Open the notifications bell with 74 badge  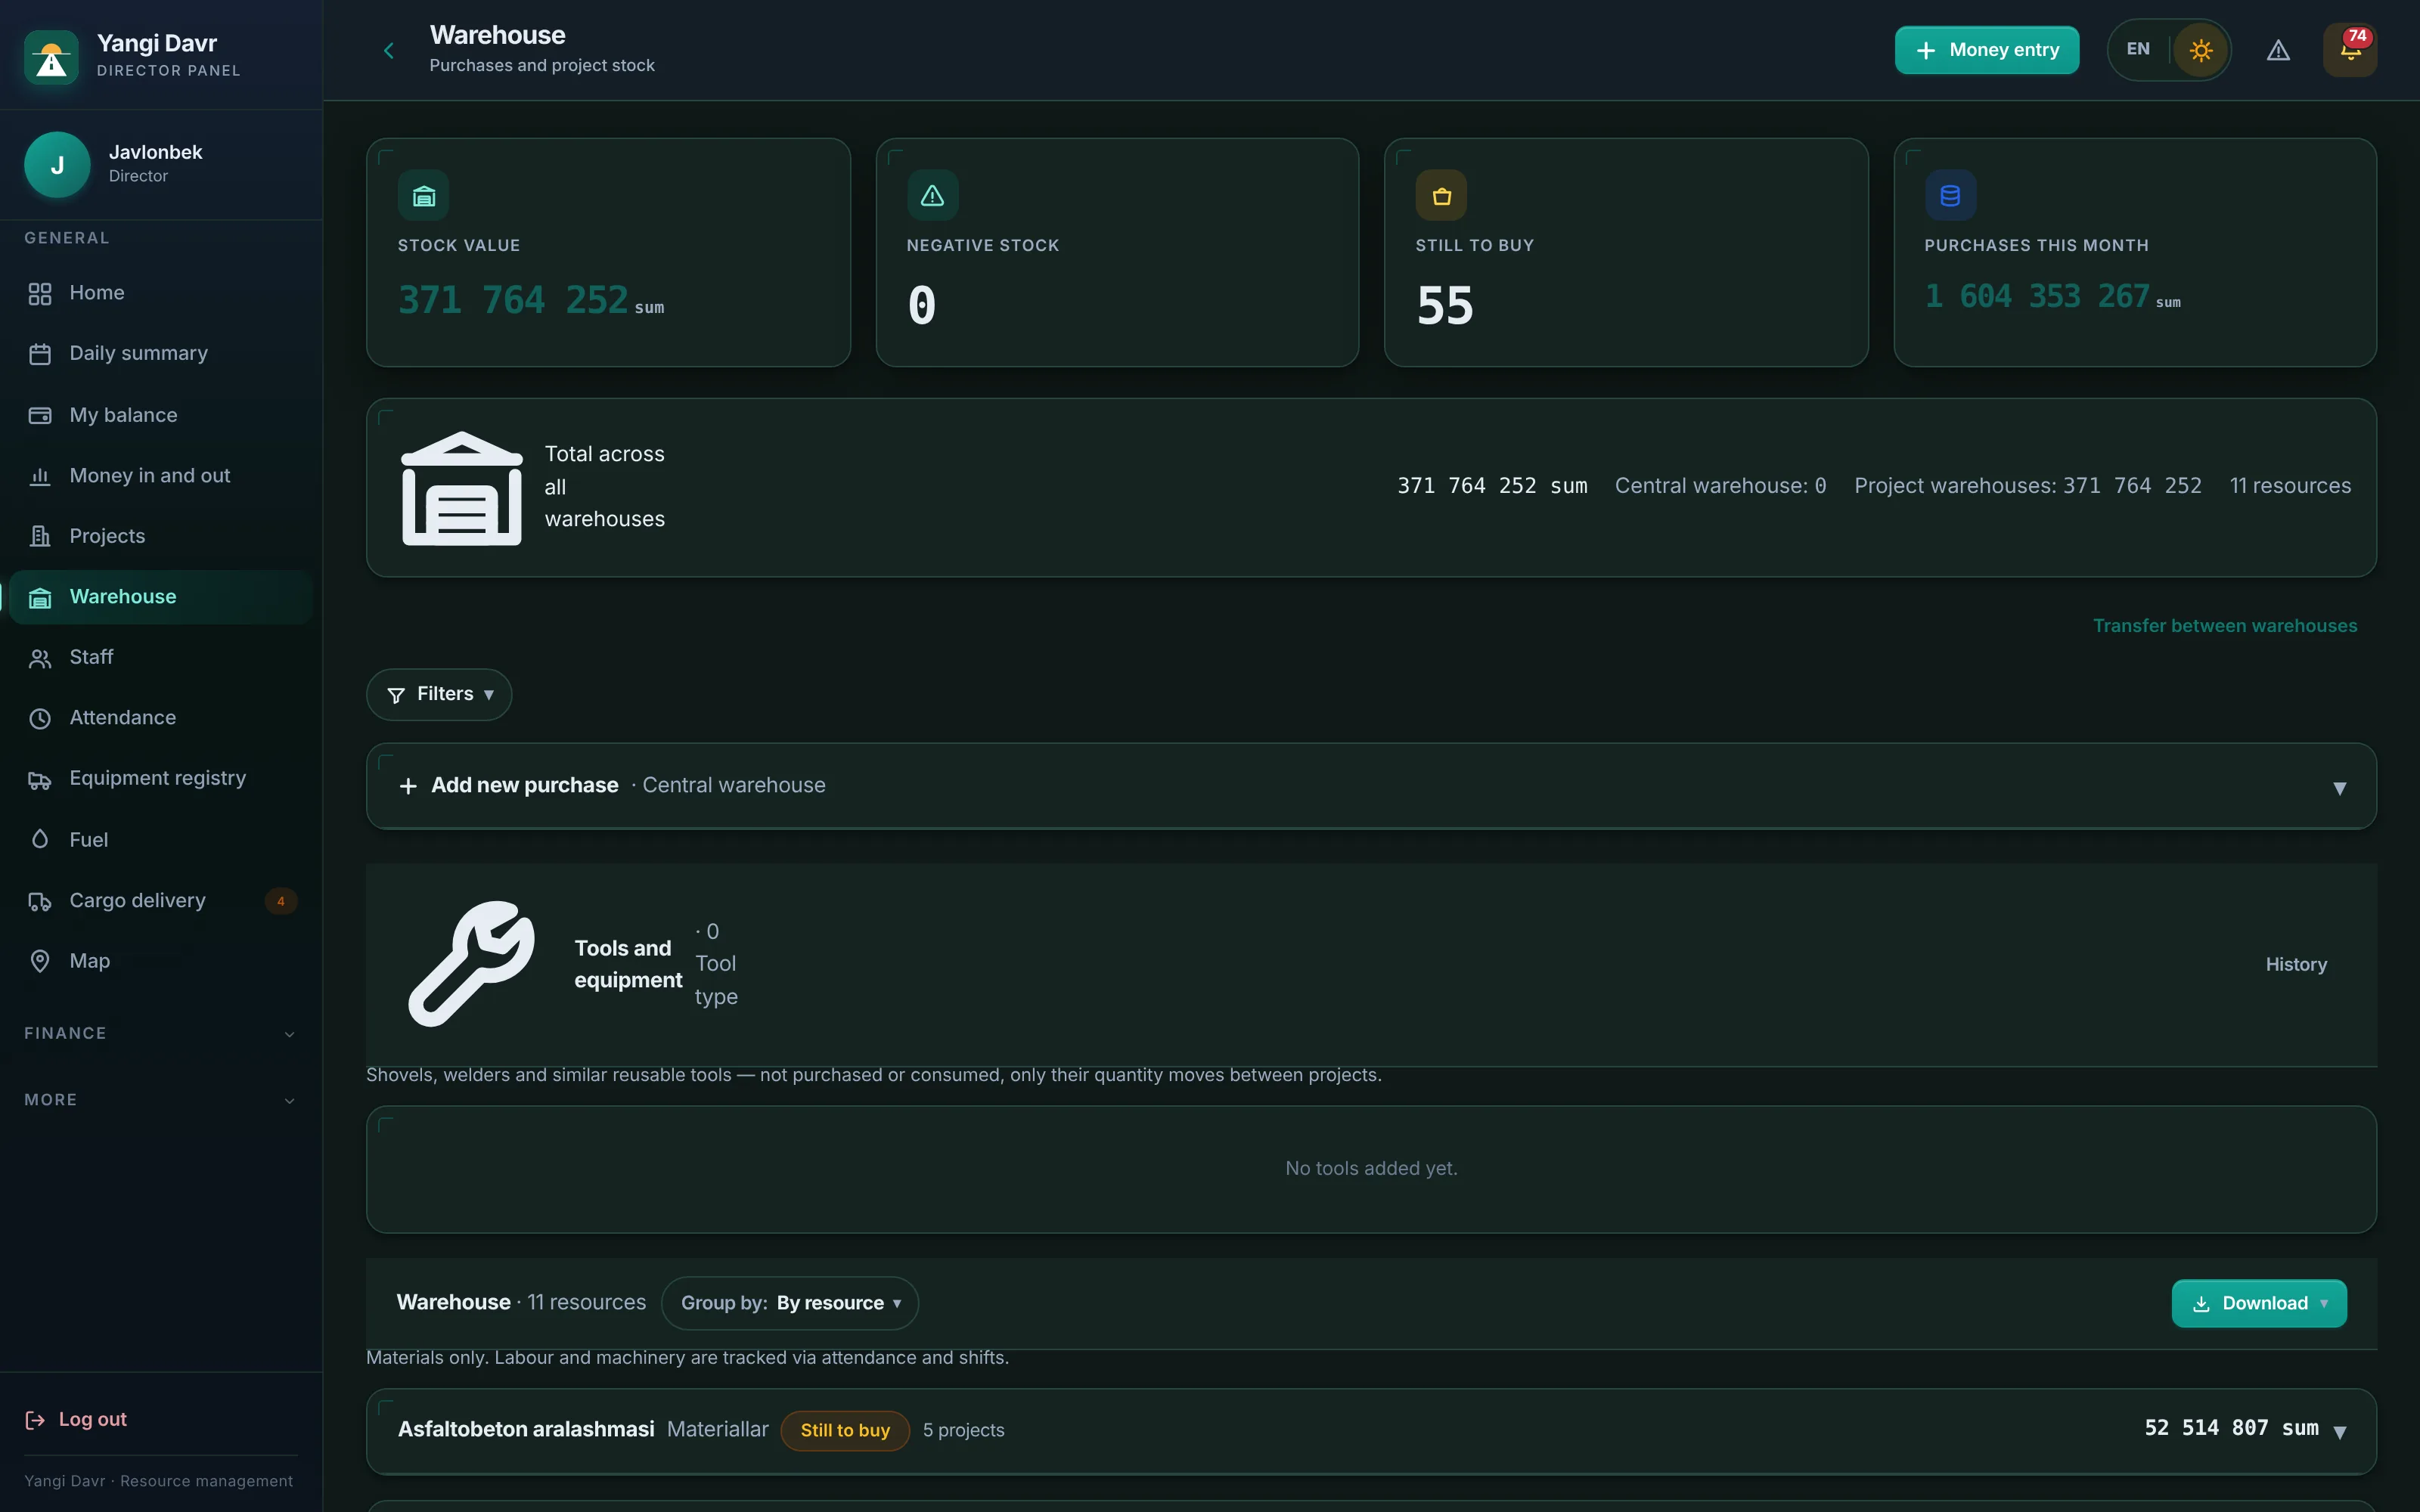point(2350,50)
